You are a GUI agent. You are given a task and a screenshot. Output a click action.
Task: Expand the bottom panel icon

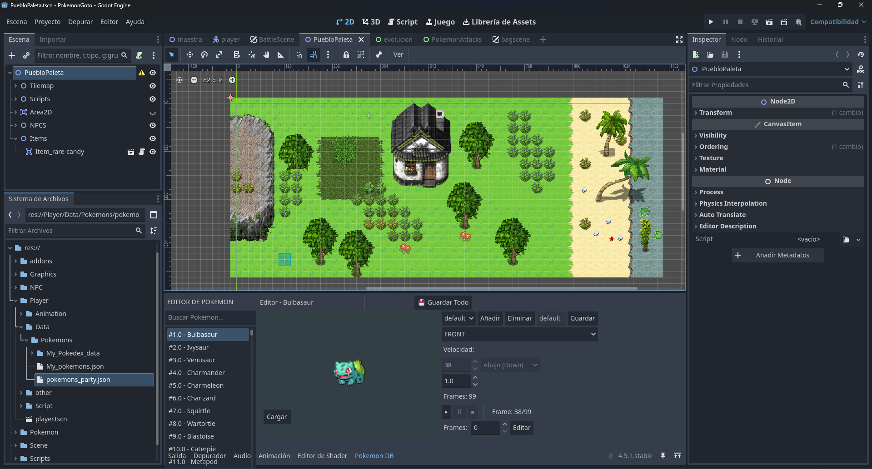click(678, 456)
